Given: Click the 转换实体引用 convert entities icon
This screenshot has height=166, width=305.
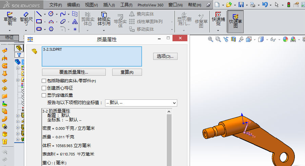Looking at the screenshot, I should point(104,19).
